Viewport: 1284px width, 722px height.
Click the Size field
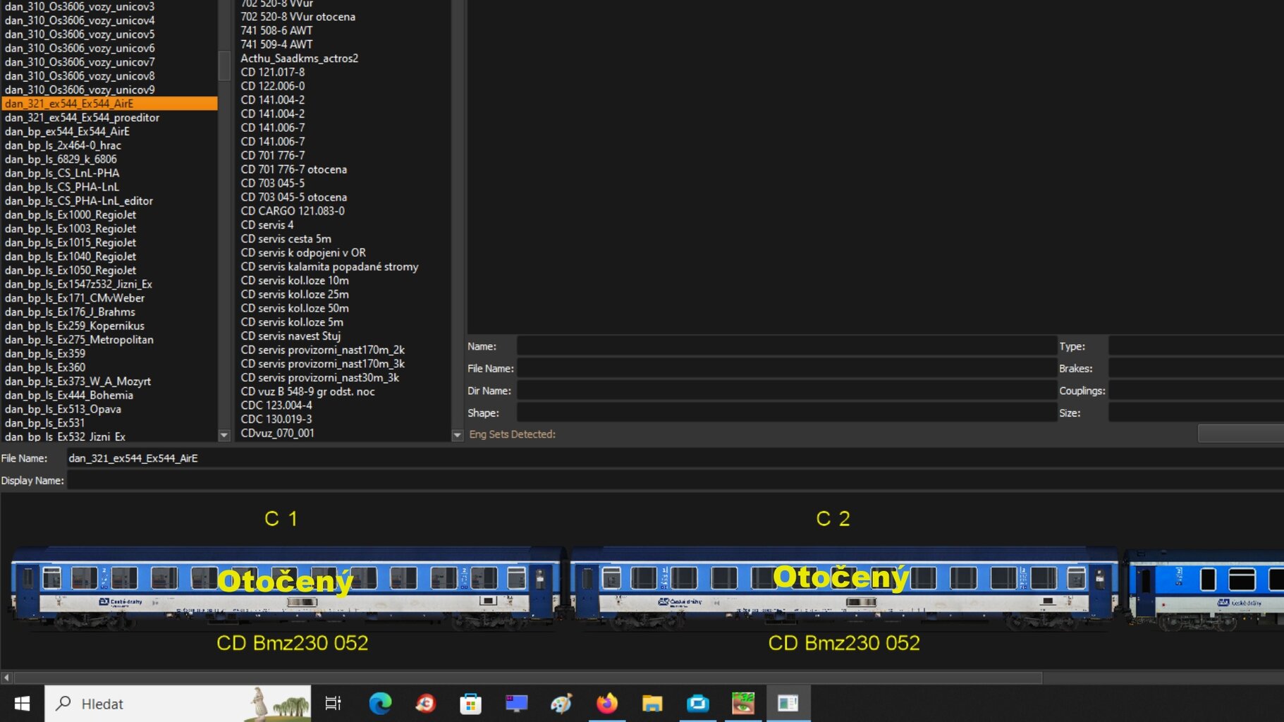pos(1196,412)
